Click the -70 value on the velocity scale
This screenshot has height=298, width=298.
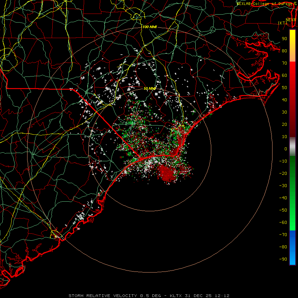click(x=283, y=235)
